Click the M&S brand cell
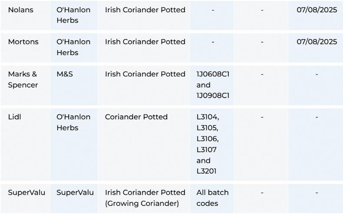 pyautogui.click(x=65, y=74)
